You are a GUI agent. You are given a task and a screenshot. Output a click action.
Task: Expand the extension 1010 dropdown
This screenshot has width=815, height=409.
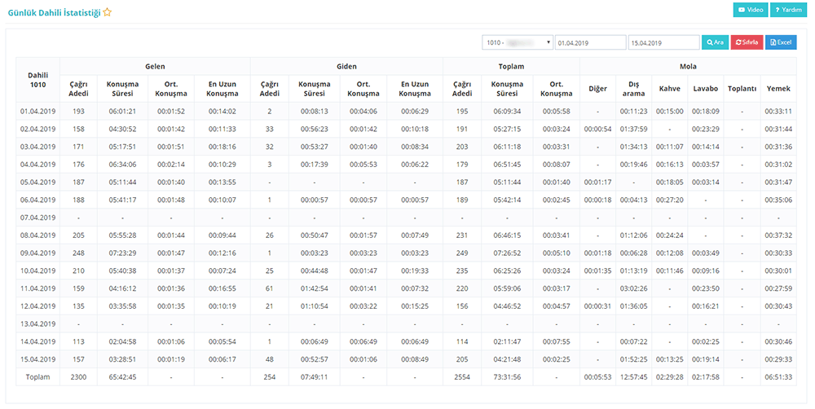pos(518,42)
